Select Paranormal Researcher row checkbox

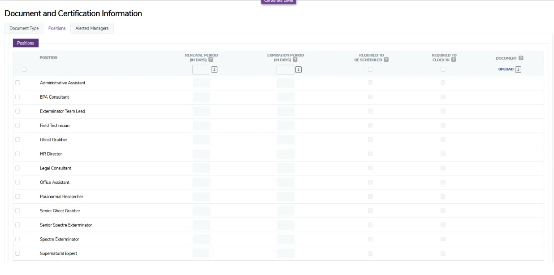pos(17,196)
